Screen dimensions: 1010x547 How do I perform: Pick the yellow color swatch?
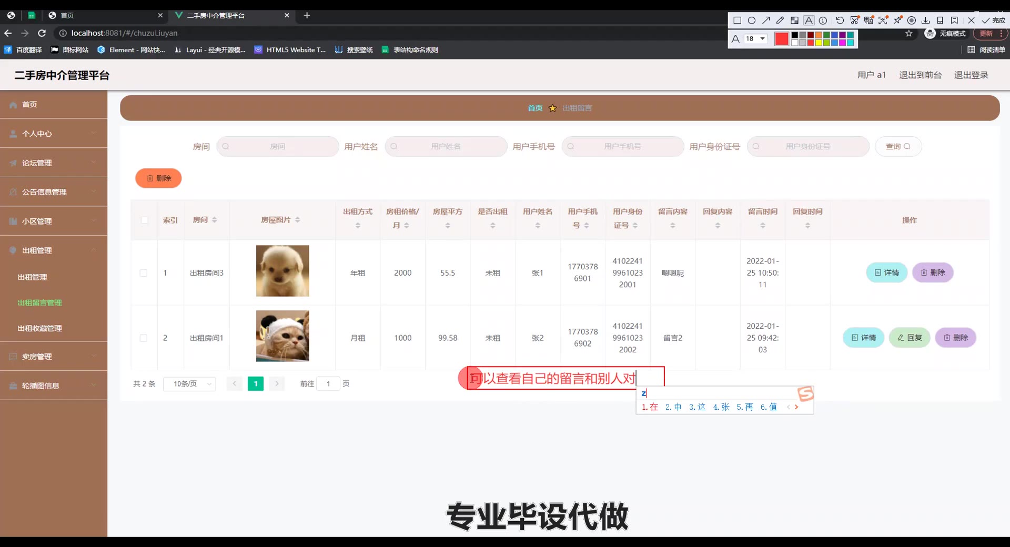tap(819, 43)
